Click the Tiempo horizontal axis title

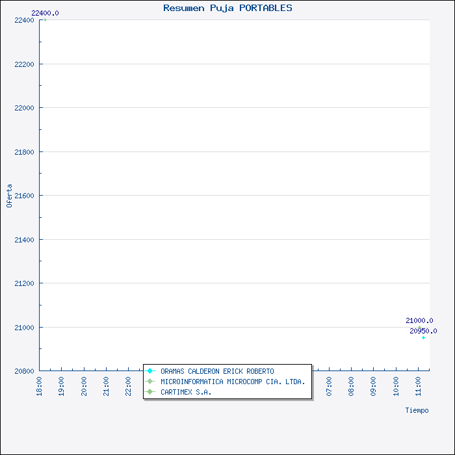point(417,410)
